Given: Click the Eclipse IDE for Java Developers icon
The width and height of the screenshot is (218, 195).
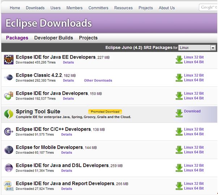Looking at the screenshot, I should click(x=9, y=96).
